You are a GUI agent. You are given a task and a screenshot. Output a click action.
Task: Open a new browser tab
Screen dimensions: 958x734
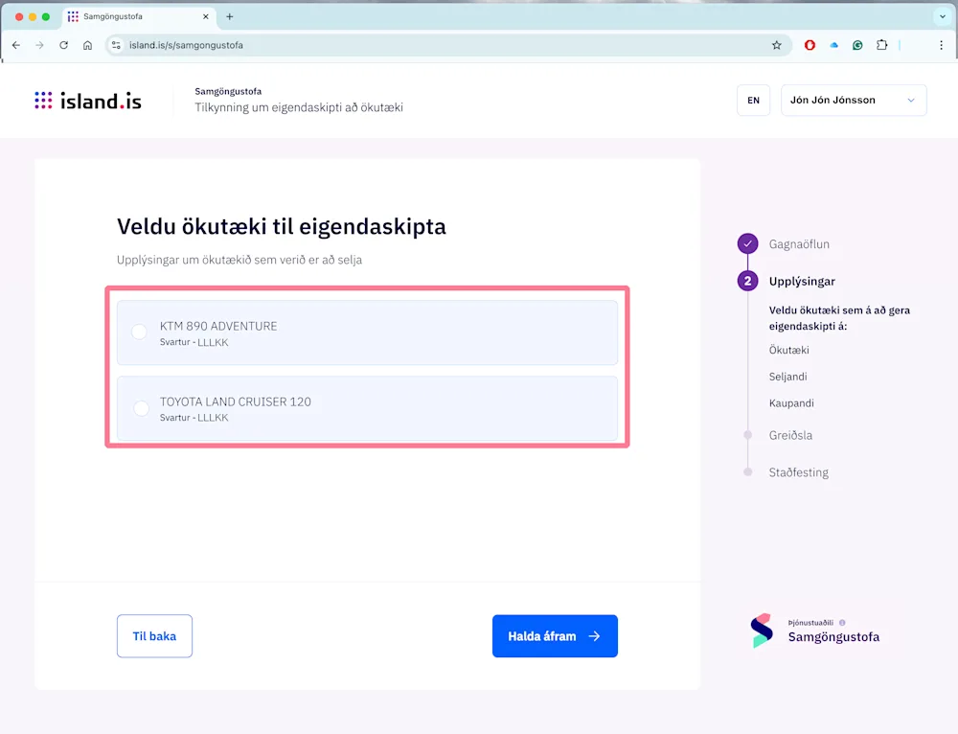coord(228,16)
